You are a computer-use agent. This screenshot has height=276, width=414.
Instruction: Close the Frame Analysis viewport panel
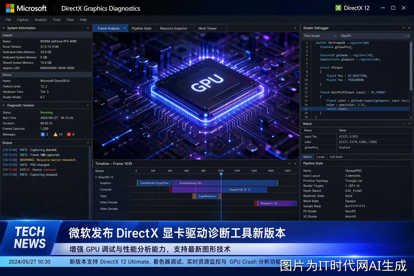point(295,28)
